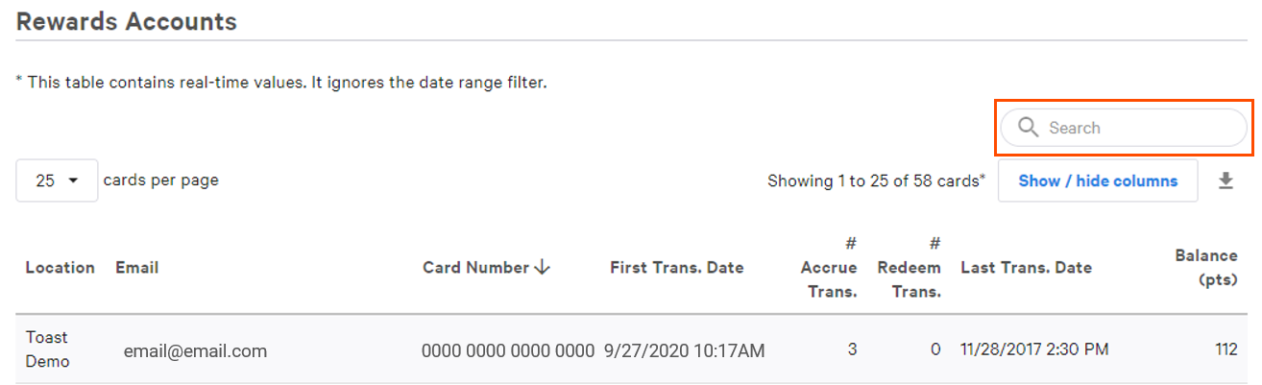Sort by the Email column header
Viewport: 1262px width, 385px height.
click(x=136, y=268)
